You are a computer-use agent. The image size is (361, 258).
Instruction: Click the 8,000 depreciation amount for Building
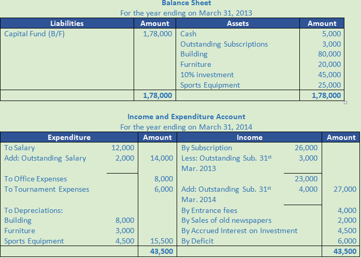click(125, 220)
